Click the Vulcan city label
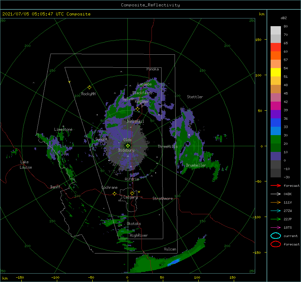Screen dimensions: 301x282 click(x=170, y=249)
